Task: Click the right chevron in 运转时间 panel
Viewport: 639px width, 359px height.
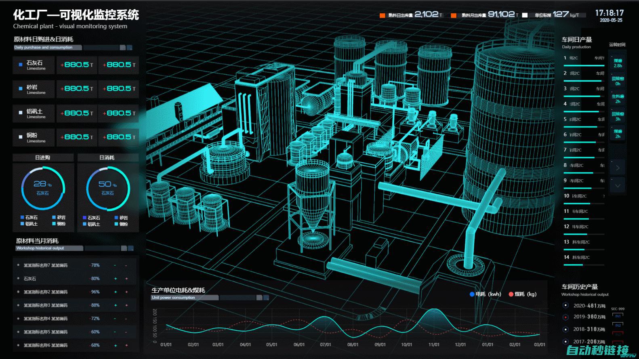Action: 618,168
